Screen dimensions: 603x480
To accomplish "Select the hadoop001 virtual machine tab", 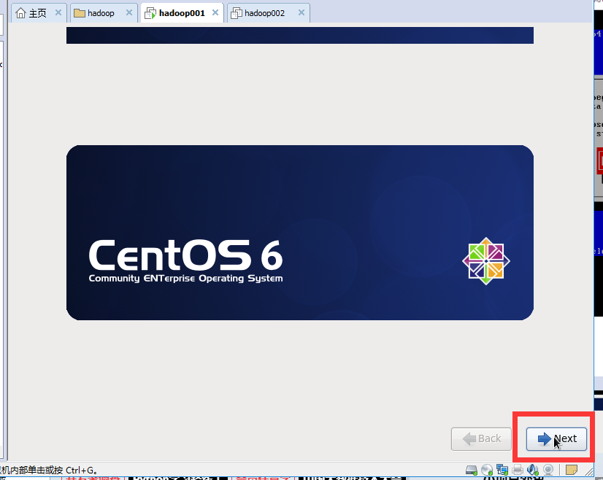I will coord(182,13).
